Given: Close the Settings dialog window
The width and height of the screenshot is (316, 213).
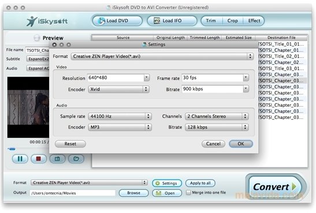Looking at the screenshot, I should pos(54,44).
